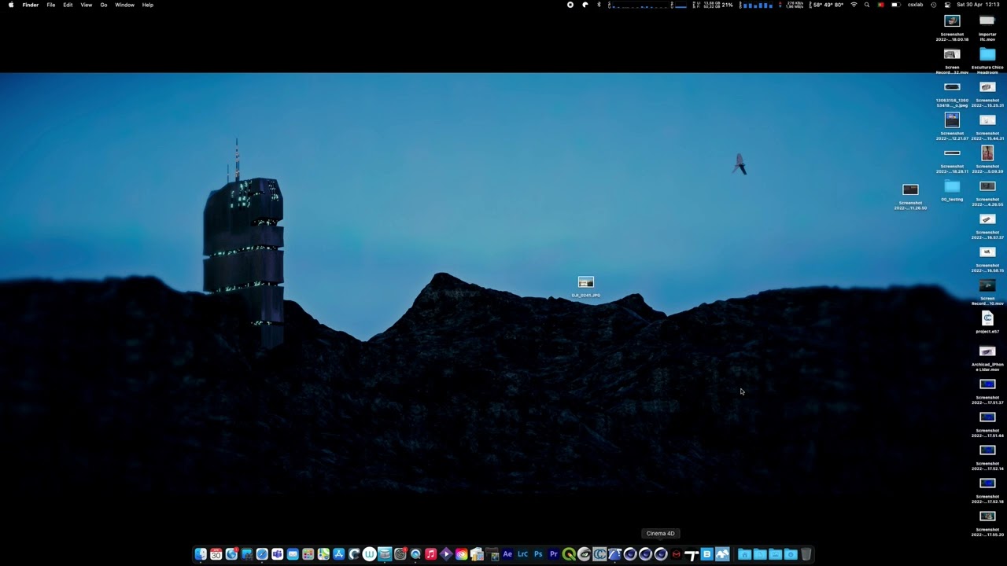Open Lightroom Classic in the dock
Screen dimensions: 1007x566
click(522, 554)
